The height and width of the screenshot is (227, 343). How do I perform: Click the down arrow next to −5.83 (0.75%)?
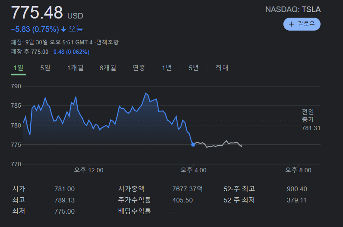point(64,29)
